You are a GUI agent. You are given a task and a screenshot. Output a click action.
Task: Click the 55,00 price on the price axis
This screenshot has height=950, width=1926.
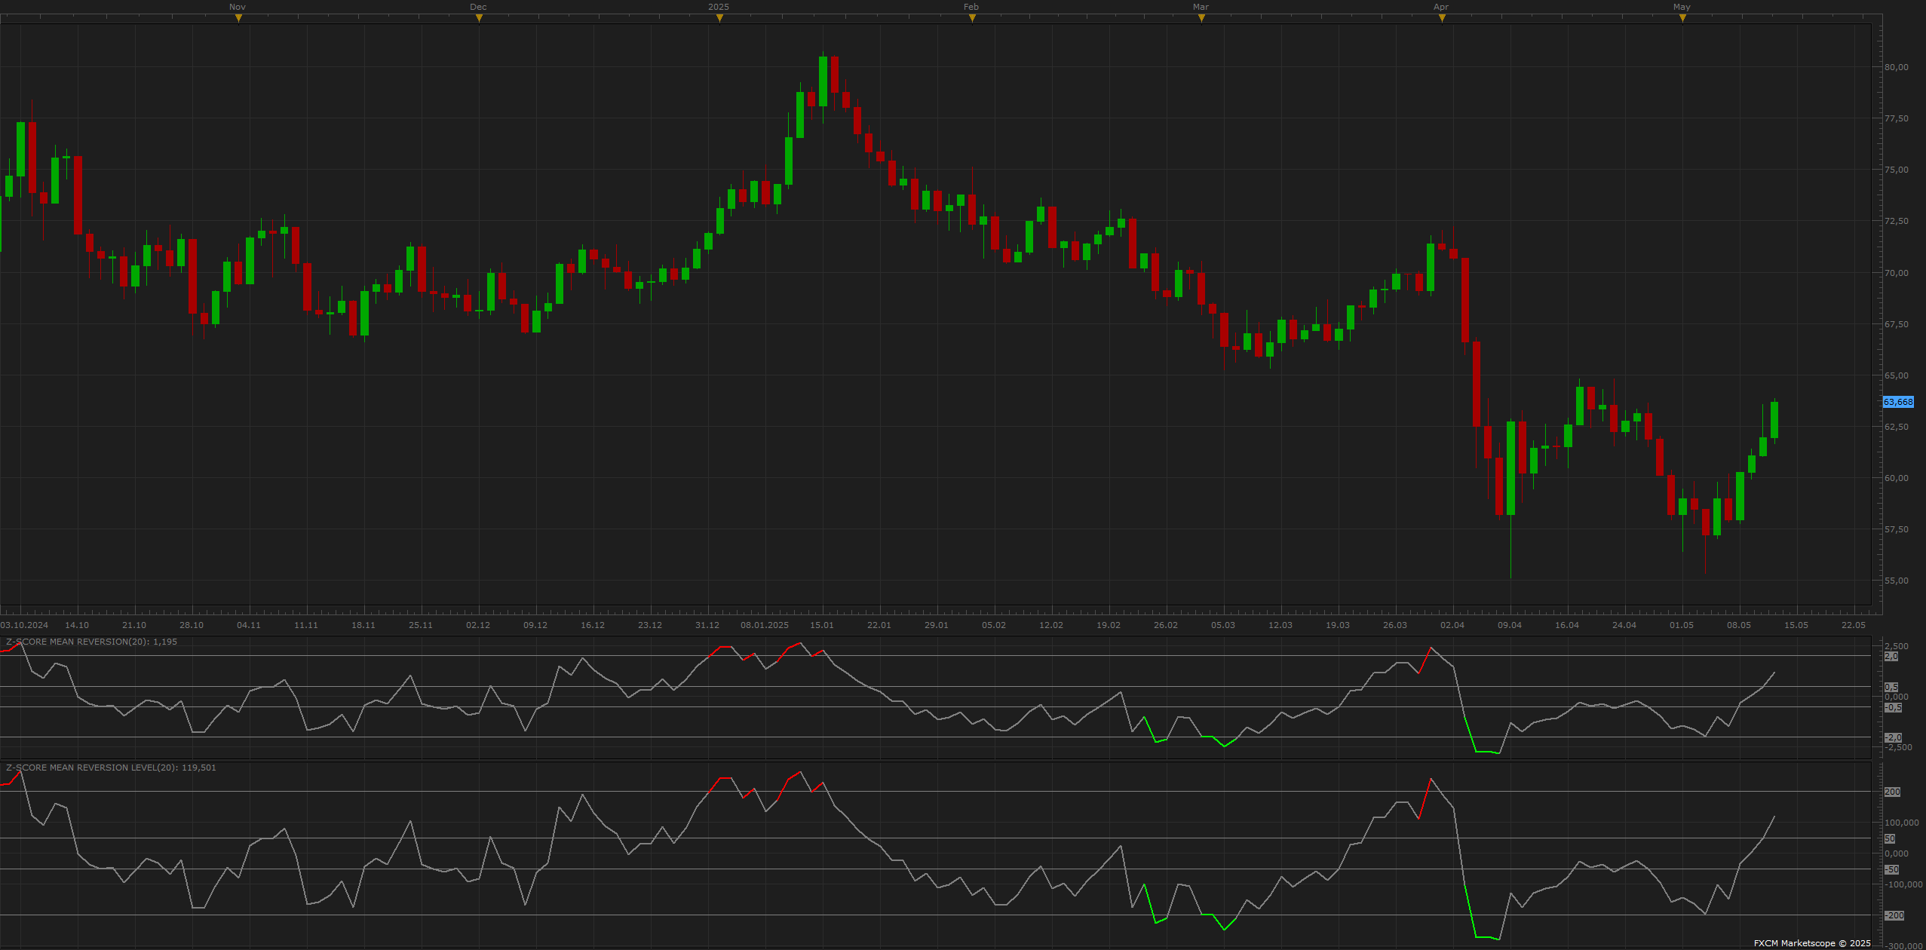1897,581
